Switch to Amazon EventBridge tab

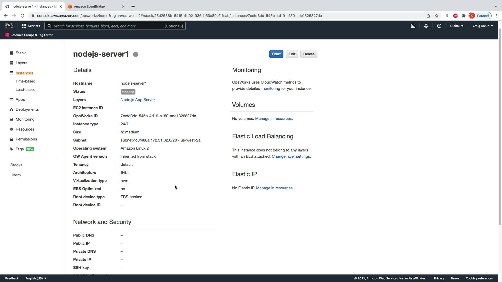pyautogui.click(x=89, y=7)
